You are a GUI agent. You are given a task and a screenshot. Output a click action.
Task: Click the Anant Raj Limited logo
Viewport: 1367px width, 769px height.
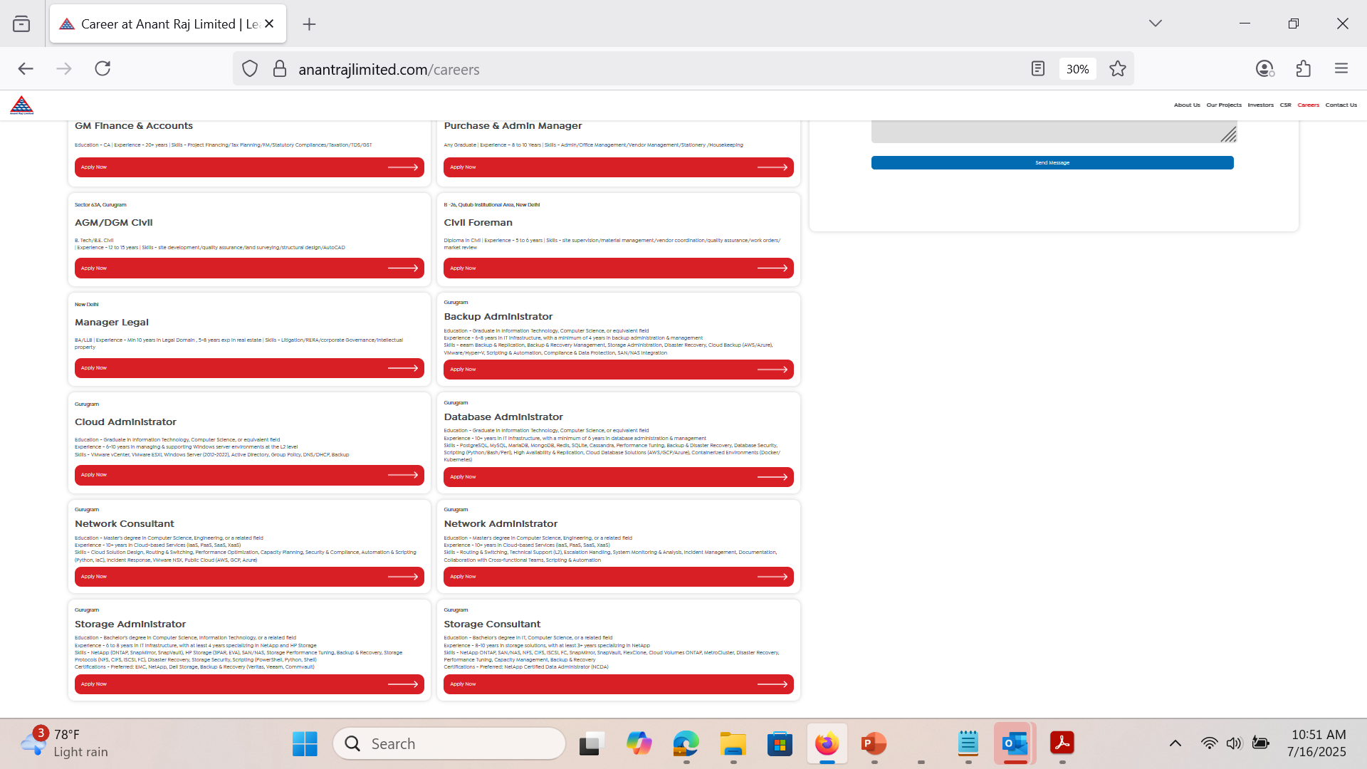[22, 105]
